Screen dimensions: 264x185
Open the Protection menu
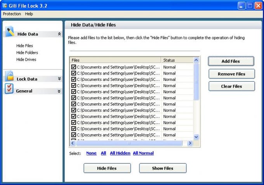tap(12, 14)
